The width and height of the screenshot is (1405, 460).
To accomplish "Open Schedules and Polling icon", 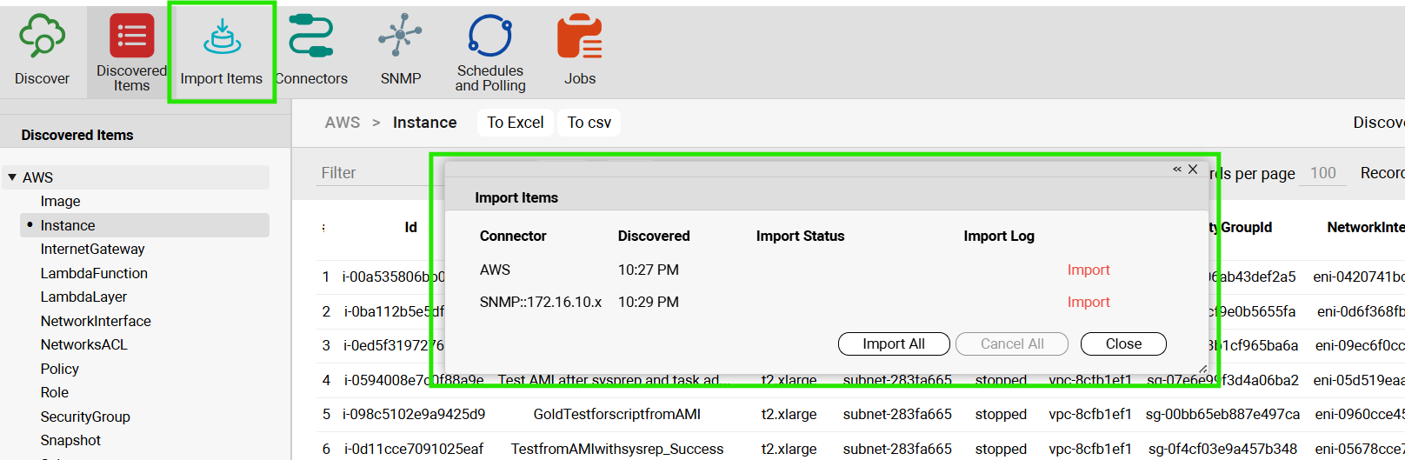I will [490, 37].
